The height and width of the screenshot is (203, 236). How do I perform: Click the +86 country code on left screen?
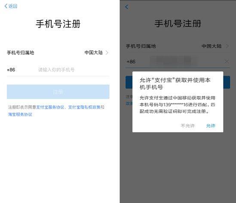[x=11, y=70]
